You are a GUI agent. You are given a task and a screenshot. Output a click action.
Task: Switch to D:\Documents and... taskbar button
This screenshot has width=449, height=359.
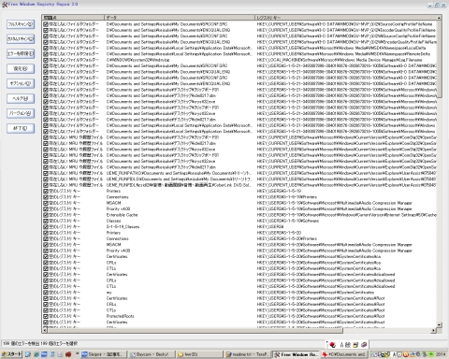pos(344,354)
